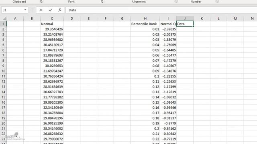Select cell with value 28.96984682
This screenshot has height=144, width=257.
(x=52, y=40)
